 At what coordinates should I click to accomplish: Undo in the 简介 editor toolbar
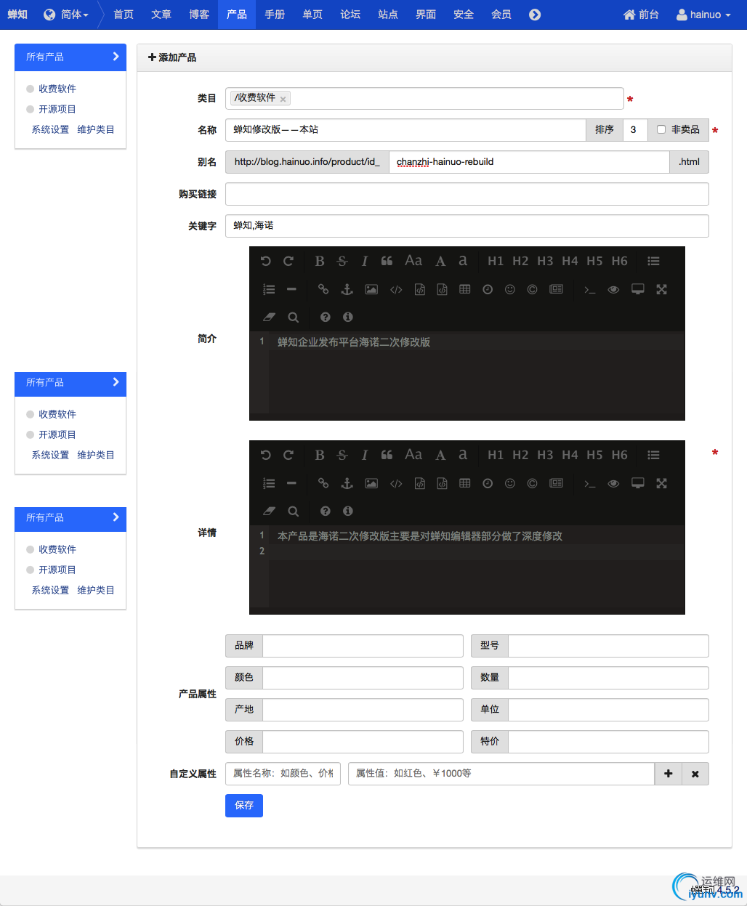click(x=266, y=261)
